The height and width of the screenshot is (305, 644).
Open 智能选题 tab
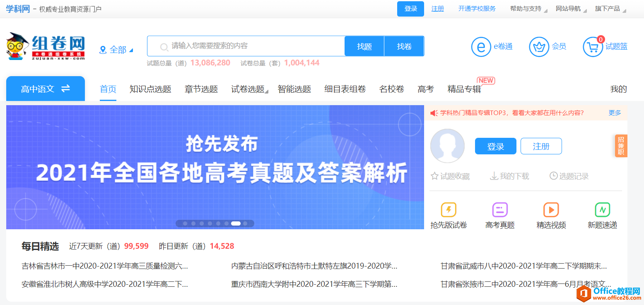pyautogui.click(x=294, y=89)
